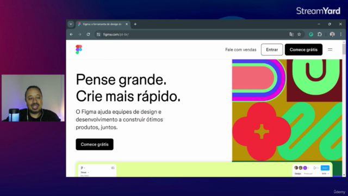The height and width of the screenshot is (196, 348).
Task: Click the page vertical scrollbar thumb
Action: click(x=344, y=49)
